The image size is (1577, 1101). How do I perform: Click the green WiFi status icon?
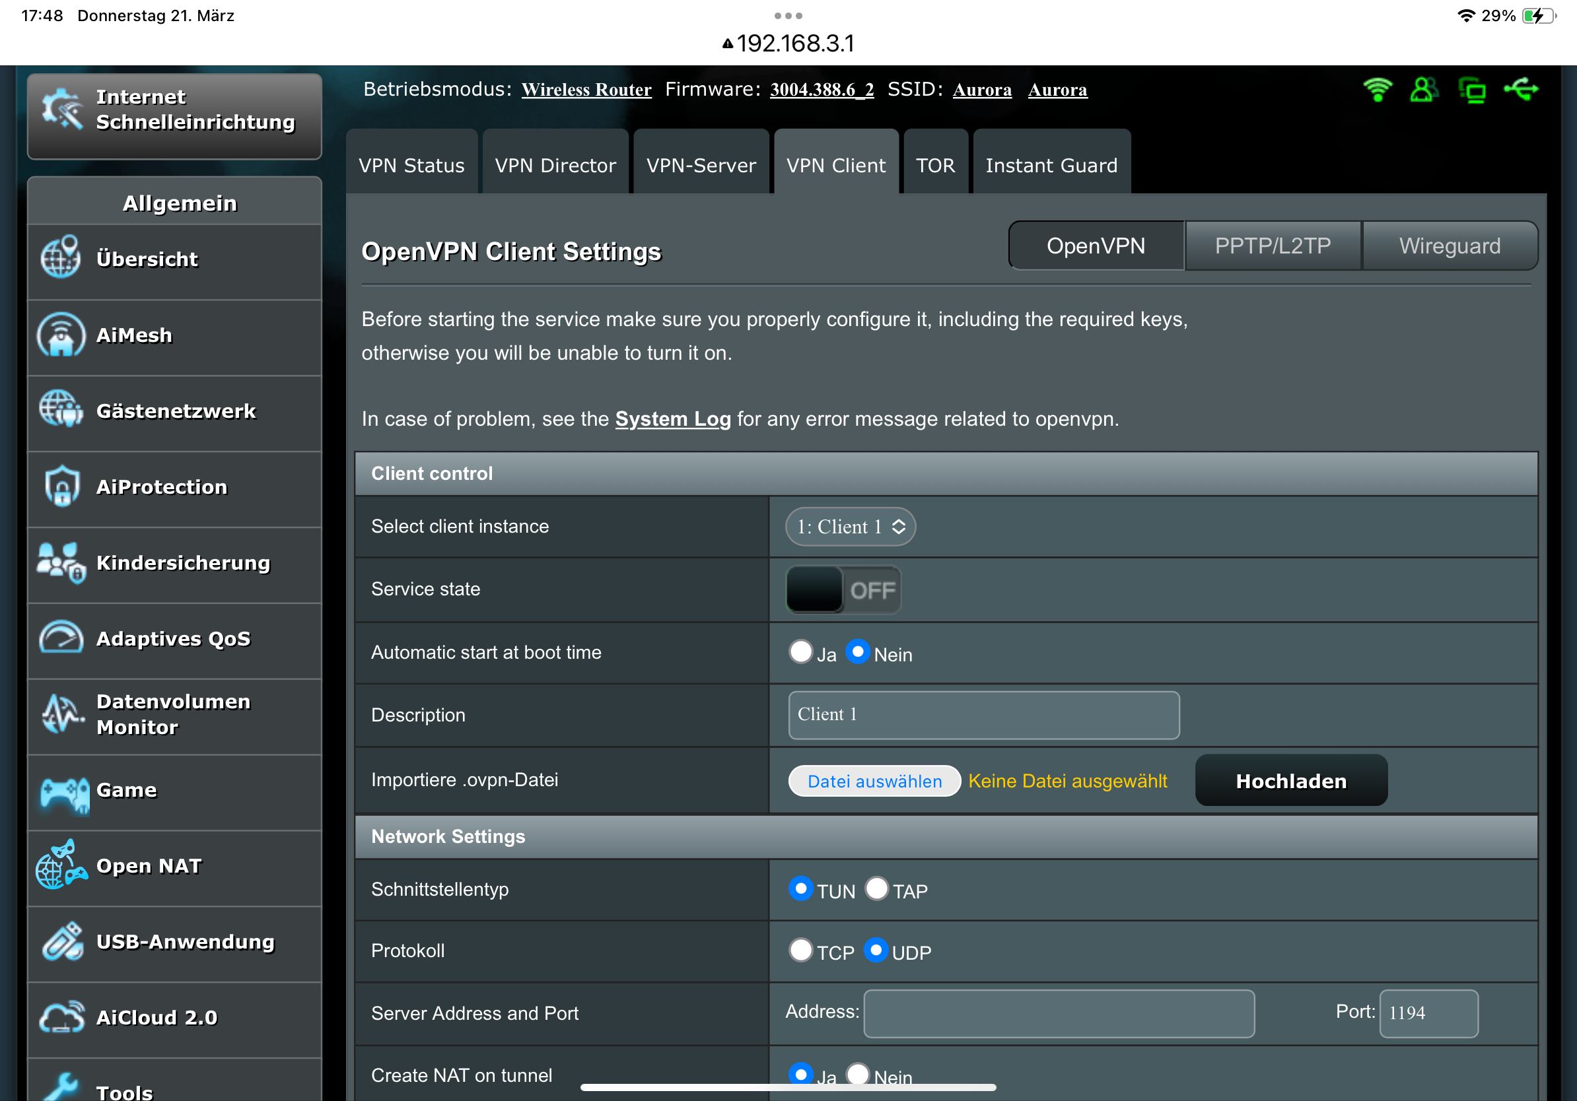(1377, 90)
